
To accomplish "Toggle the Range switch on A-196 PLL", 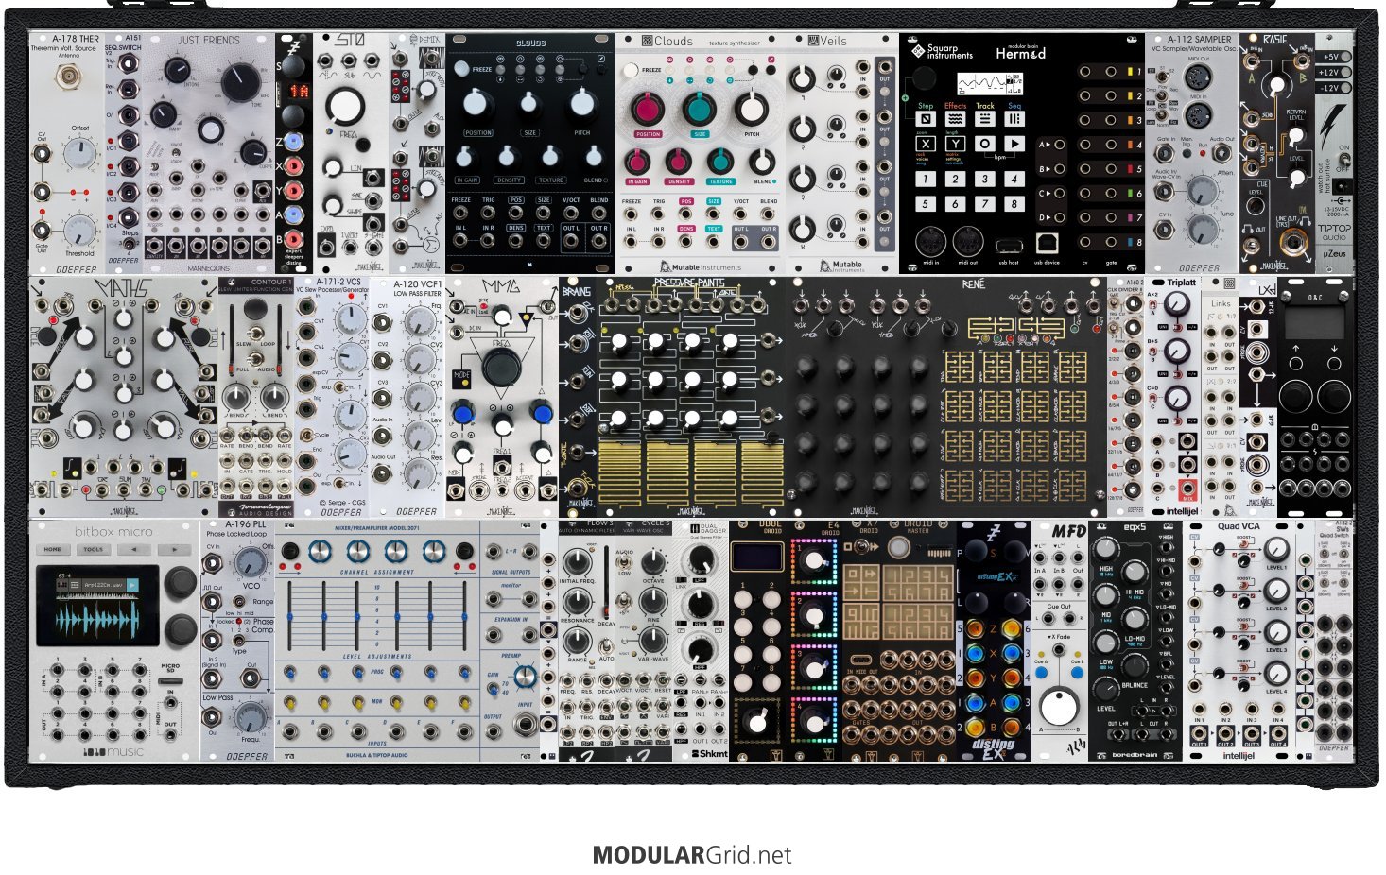I will point(237,602).
